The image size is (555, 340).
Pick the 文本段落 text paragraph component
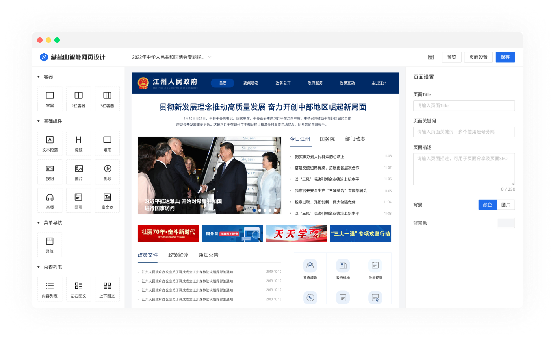point(50,143)
